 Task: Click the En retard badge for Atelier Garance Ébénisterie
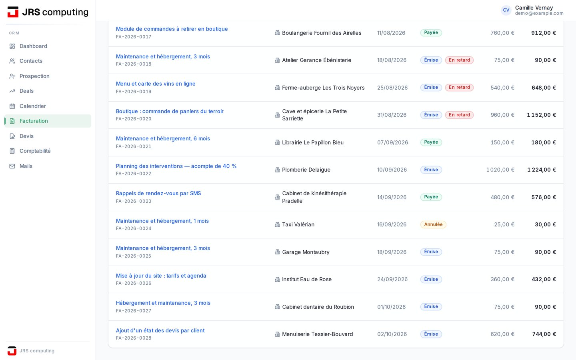click(x=459, y=60)
